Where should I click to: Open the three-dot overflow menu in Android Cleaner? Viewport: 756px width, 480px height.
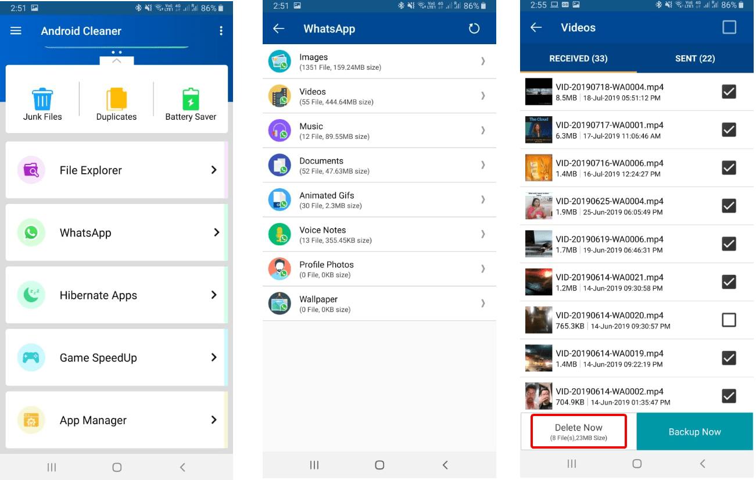coord(221,31)
